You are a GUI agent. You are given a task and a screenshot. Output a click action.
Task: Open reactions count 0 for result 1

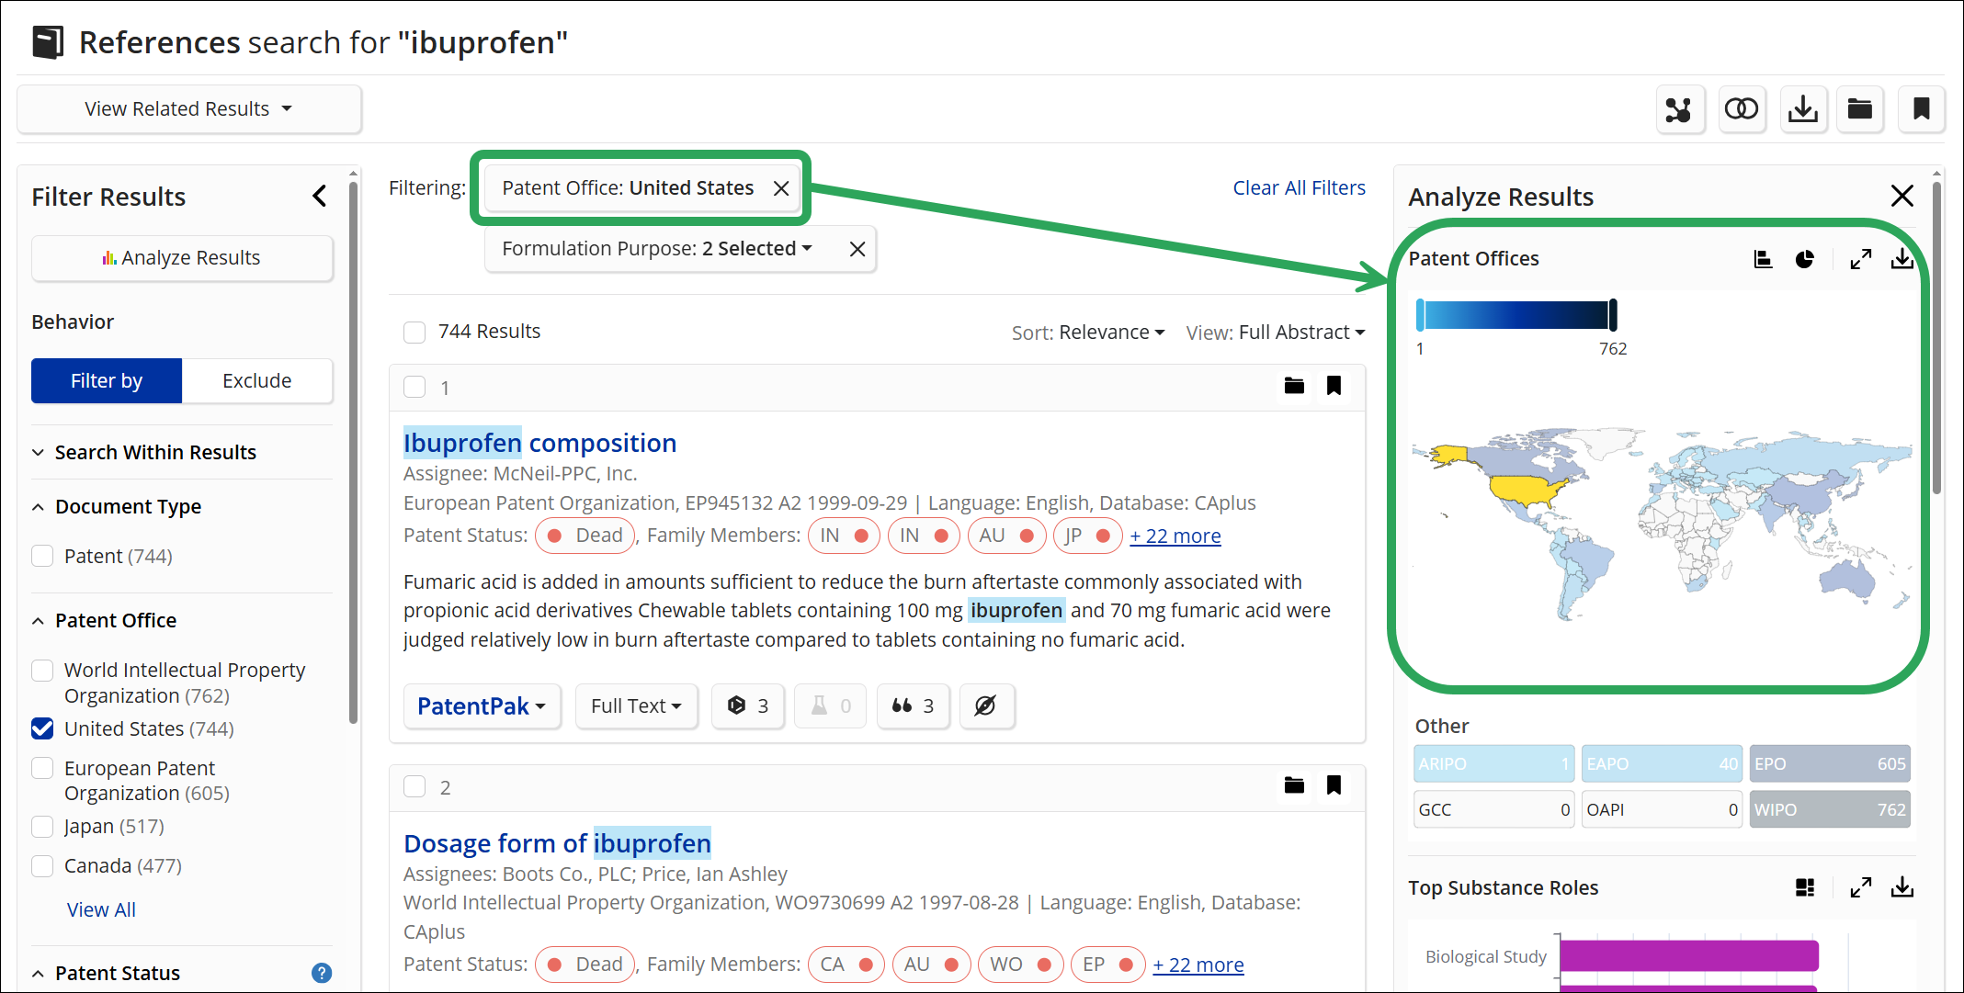click(830, 705)
